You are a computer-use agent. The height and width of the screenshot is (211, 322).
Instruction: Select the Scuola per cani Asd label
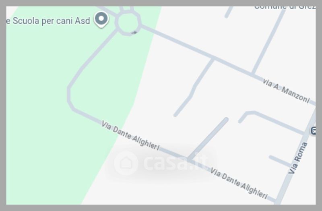pyautogui.click(x=48, y=21)
